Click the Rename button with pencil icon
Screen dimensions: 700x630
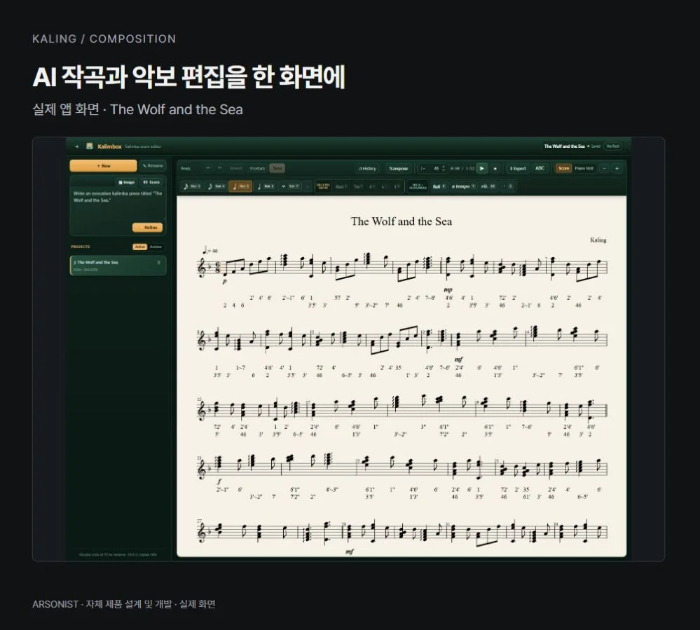coord(153,165)
